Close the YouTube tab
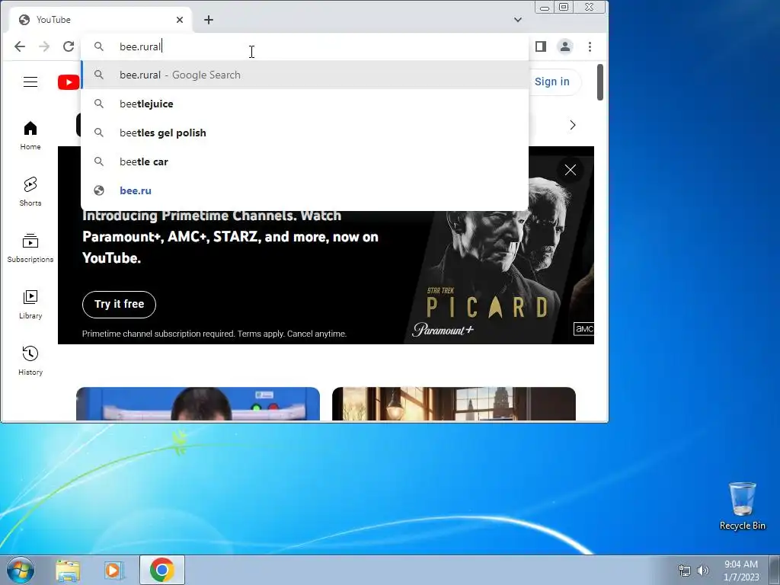This screenshot has width=780, height=585. (180, 20)
